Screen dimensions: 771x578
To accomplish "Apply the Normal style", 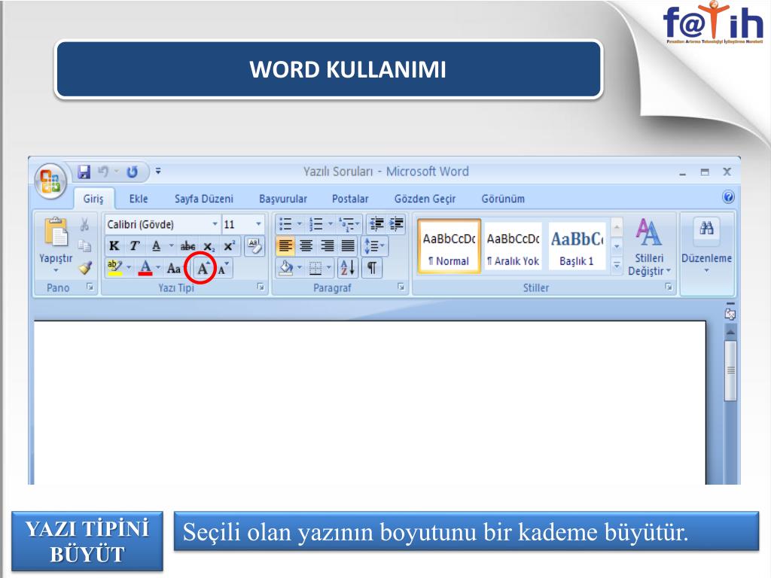I will point(449,246).
